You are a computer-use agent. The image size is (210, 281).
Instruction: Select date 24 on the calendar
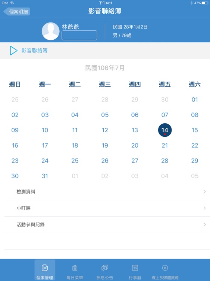coord(45,161)
